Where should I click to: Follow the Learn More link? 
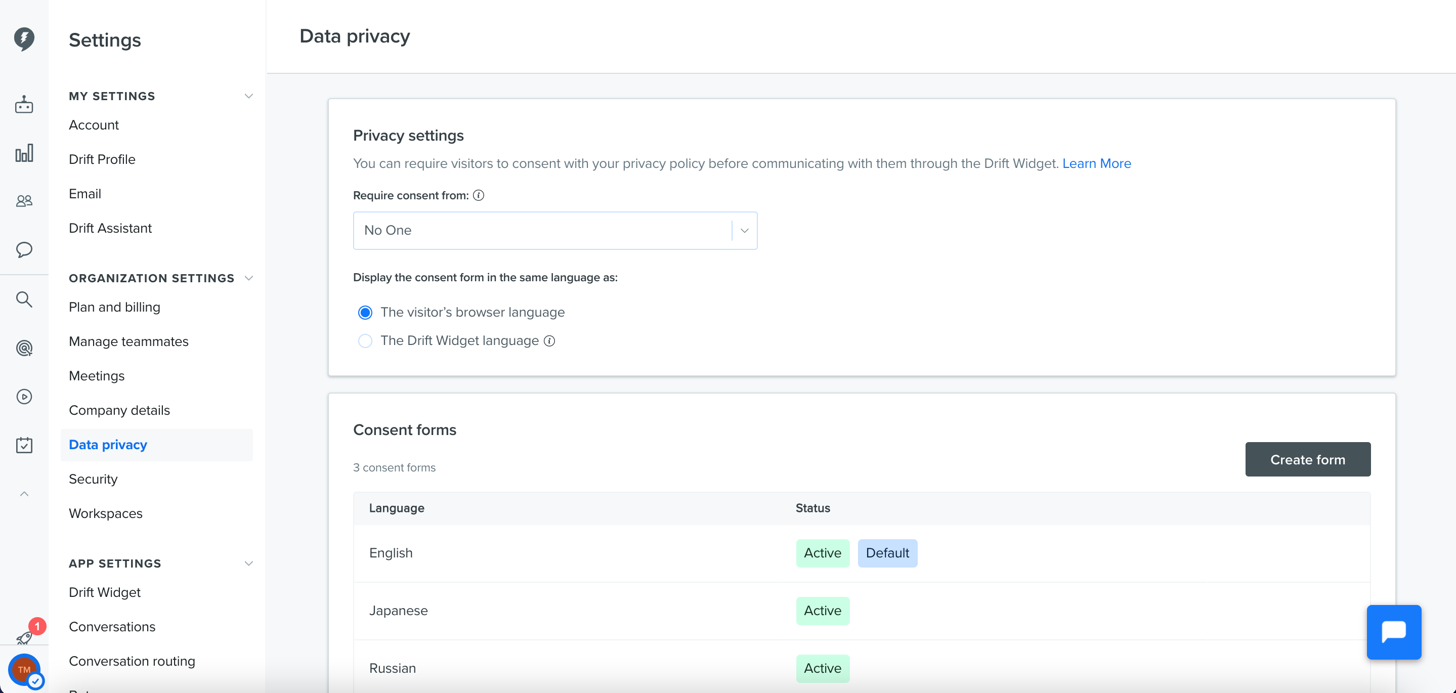click(x=1096, y=163)
